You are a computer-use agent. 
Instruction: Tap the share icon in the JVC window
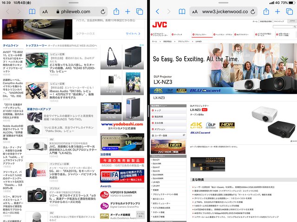[265, 12]
